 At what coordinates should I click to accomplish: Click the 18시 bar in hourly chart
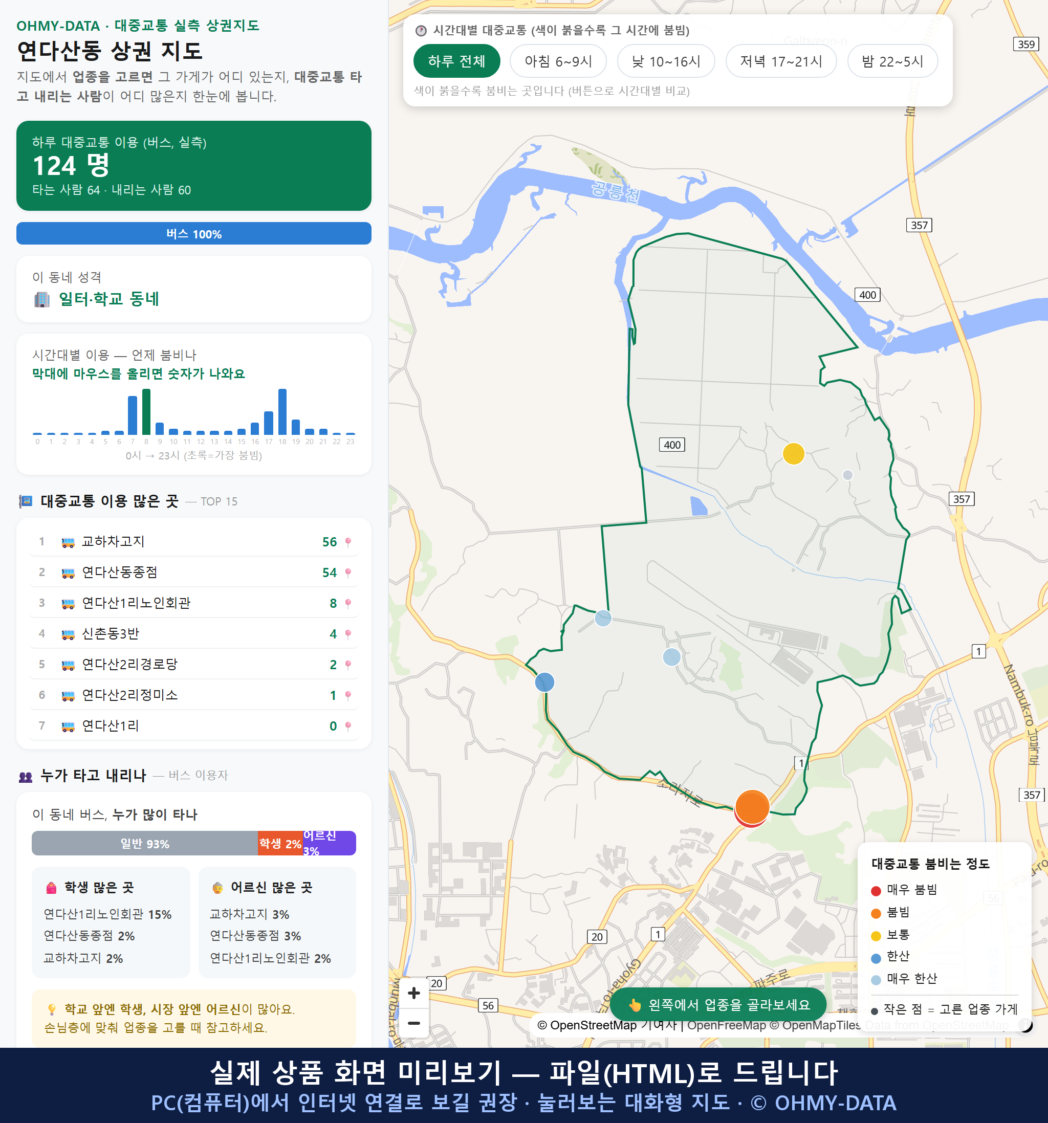pyautogui.click(x=282, y=412)
